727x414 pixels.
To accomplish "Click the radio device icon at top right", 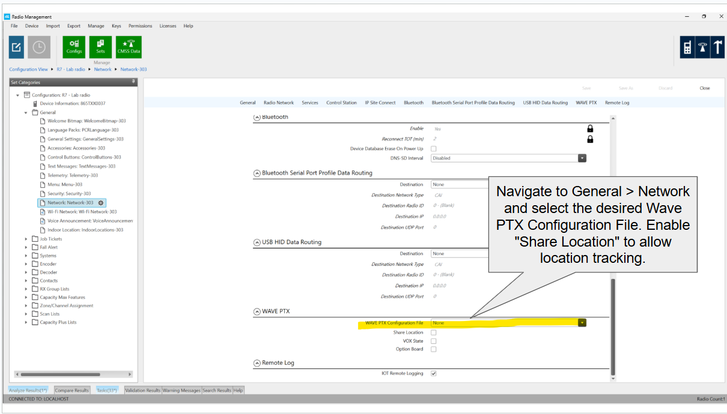I will [x=687, y=47].
